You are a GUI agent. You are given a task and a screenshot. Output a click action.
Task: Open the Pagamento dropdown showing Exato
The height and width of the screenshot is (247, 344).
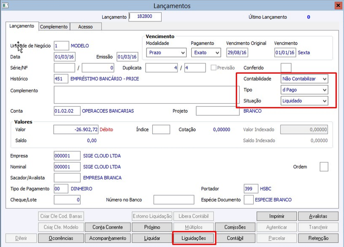[206, 53]
